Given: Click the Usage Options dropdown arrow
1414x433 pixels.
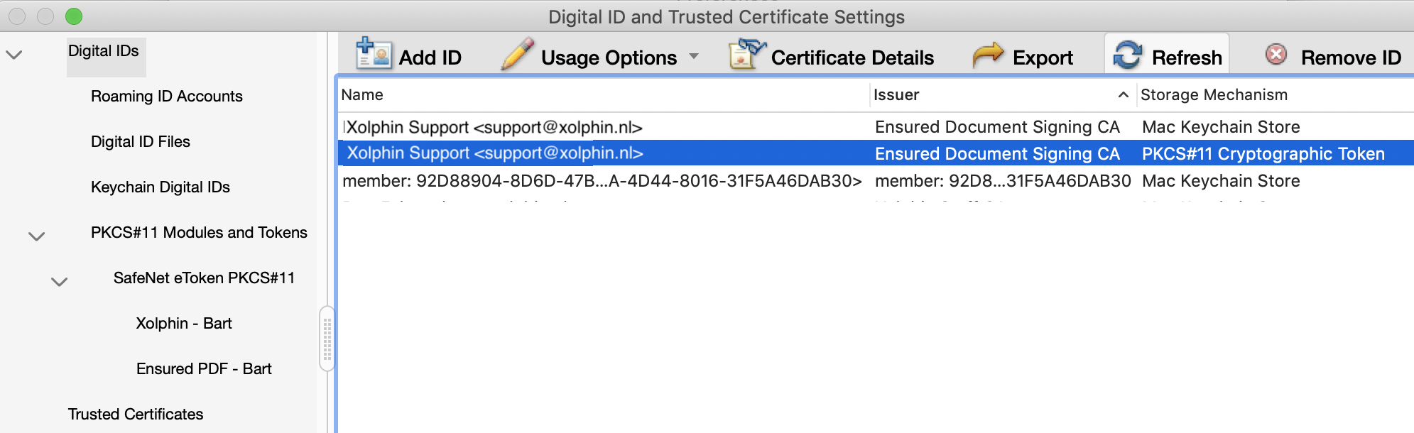Looking at the screenshot, I should (x=692, y=55).
